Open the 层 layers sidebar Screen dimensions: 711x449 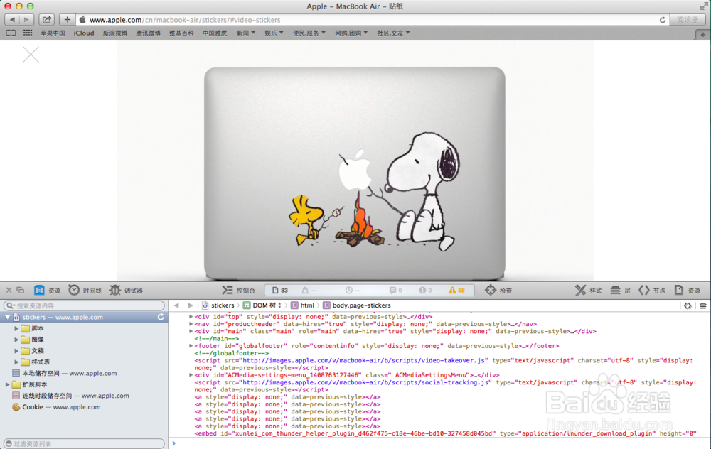(620, 291)
